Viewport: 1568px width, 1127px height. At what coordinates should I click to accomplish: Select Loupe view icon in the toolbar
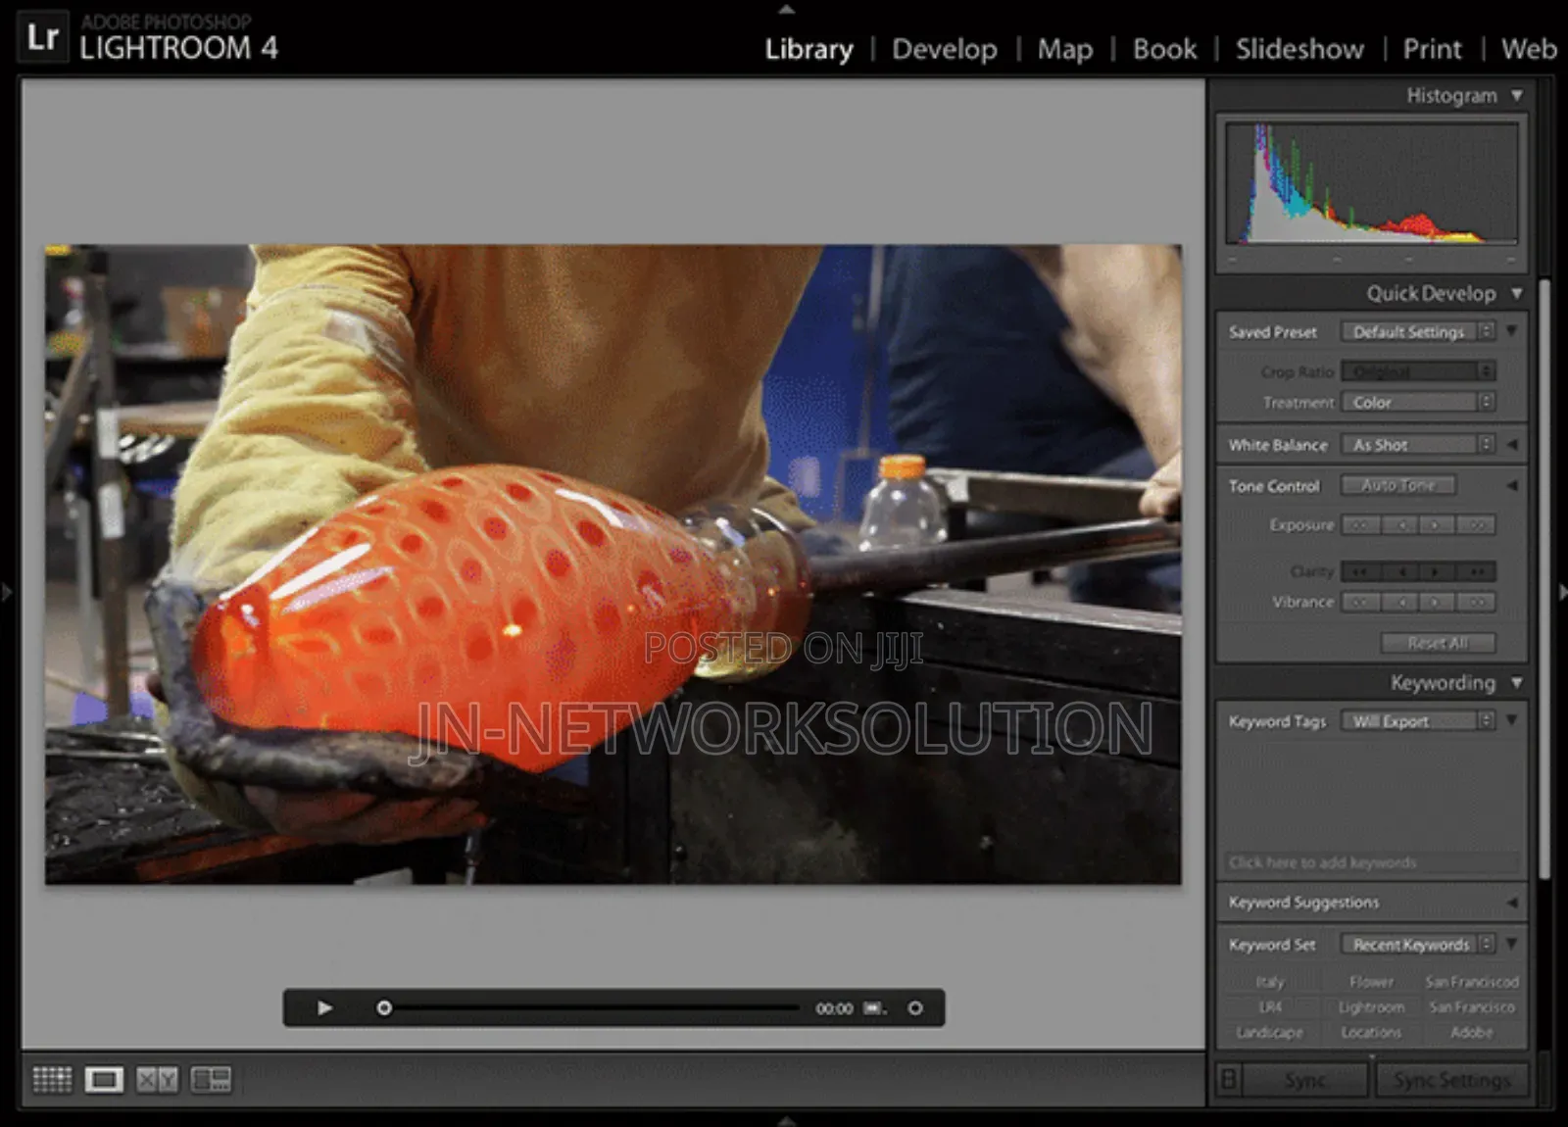pyautogui.click(x=104, y=1079)
